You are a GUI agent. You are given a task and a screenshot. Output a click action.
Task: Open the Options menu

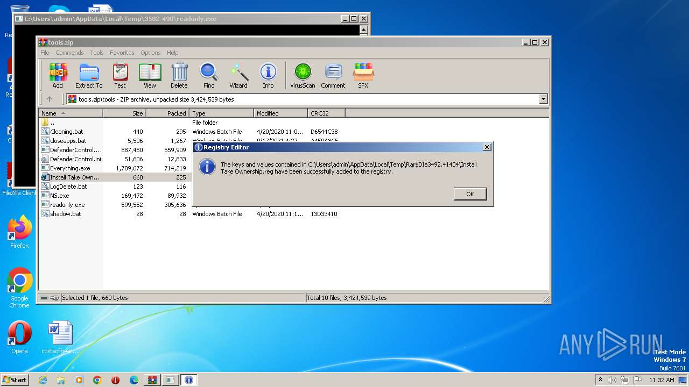point(151,53)
